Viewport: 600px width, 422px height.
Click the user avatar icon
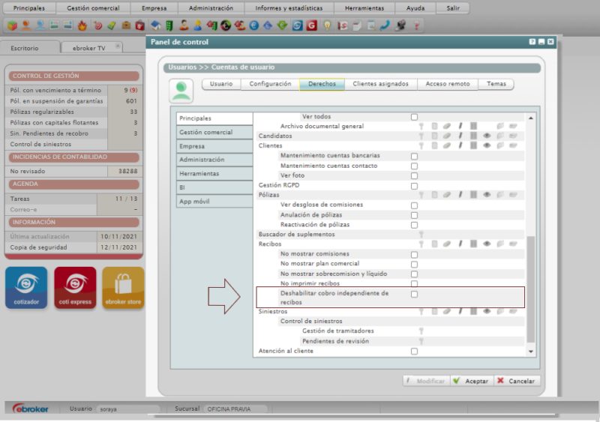[x=181, y=91]
